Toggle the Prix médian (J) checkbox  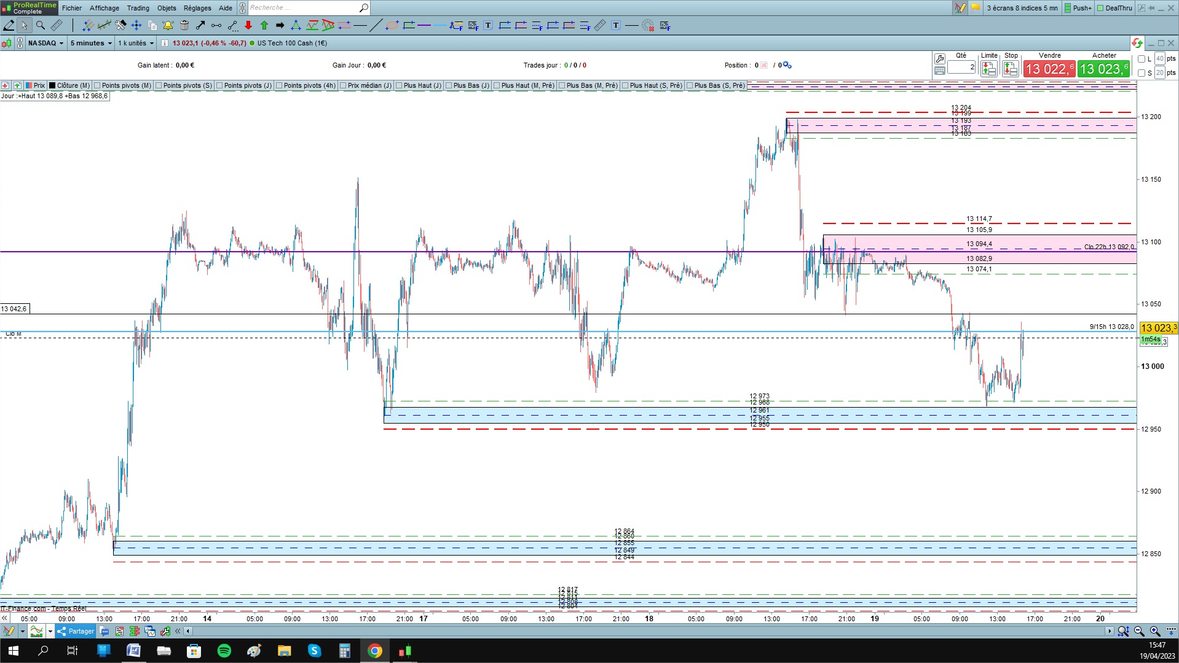point(343,86)
